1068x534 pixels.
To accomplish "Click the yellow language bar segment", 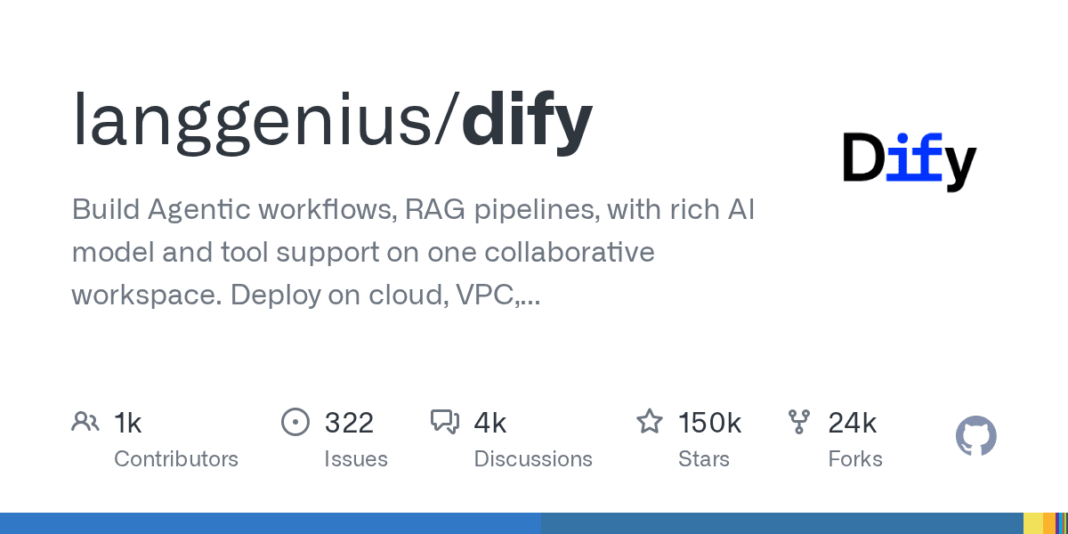I will point(1032,523).
